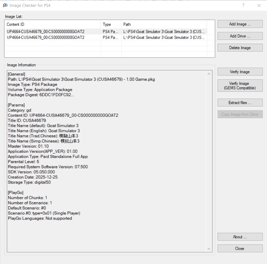Select the first GOAT2 entry in Image List
This screenshot has width=267, height=264.
pos(46,32)
